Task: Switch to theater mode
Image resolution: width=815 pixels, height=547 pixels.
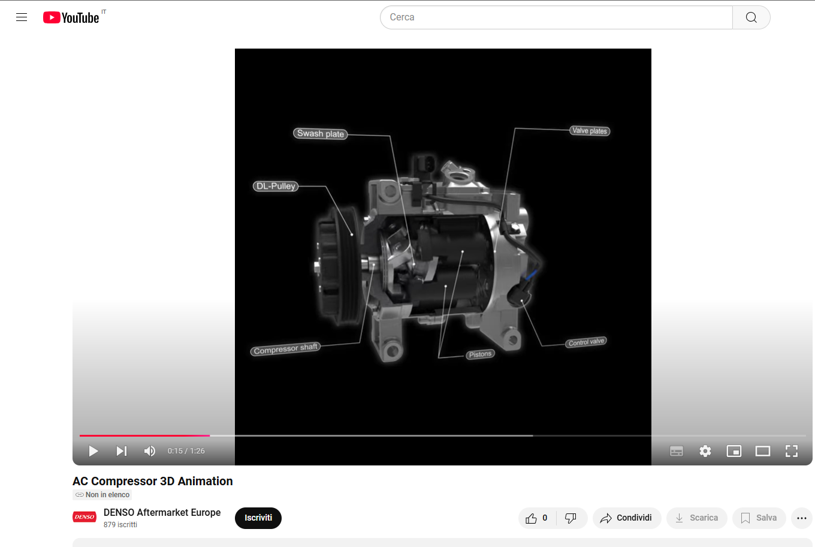Action: click(763, 451)
